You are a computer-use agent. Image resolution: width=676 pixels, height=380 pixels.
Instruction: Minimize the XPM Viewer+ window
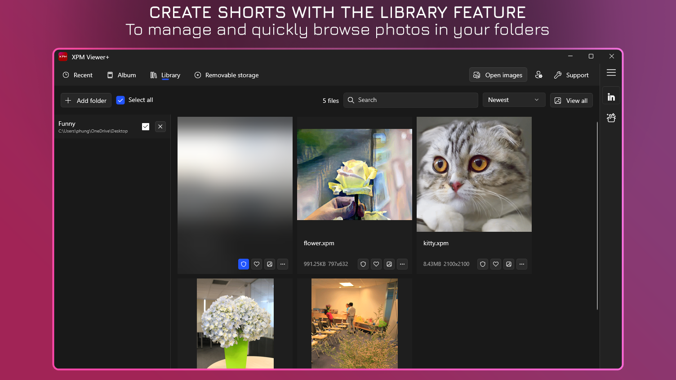(x=570, y=56)
